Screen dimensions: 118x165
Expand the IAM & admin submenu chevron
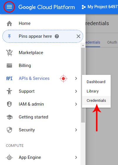76,104
